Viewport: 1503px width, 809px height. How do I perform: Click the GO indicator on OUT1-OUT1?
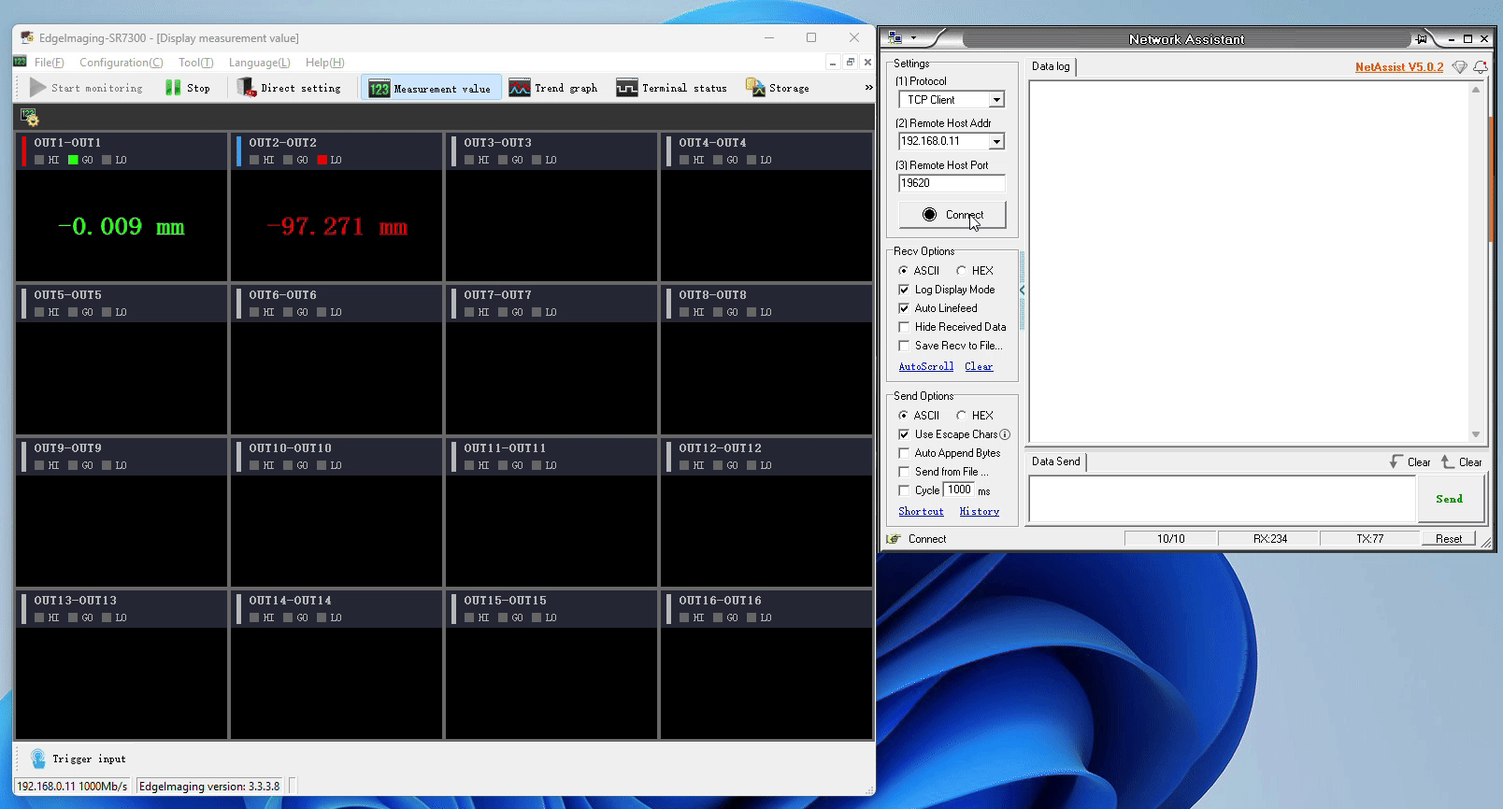point(73,160)
